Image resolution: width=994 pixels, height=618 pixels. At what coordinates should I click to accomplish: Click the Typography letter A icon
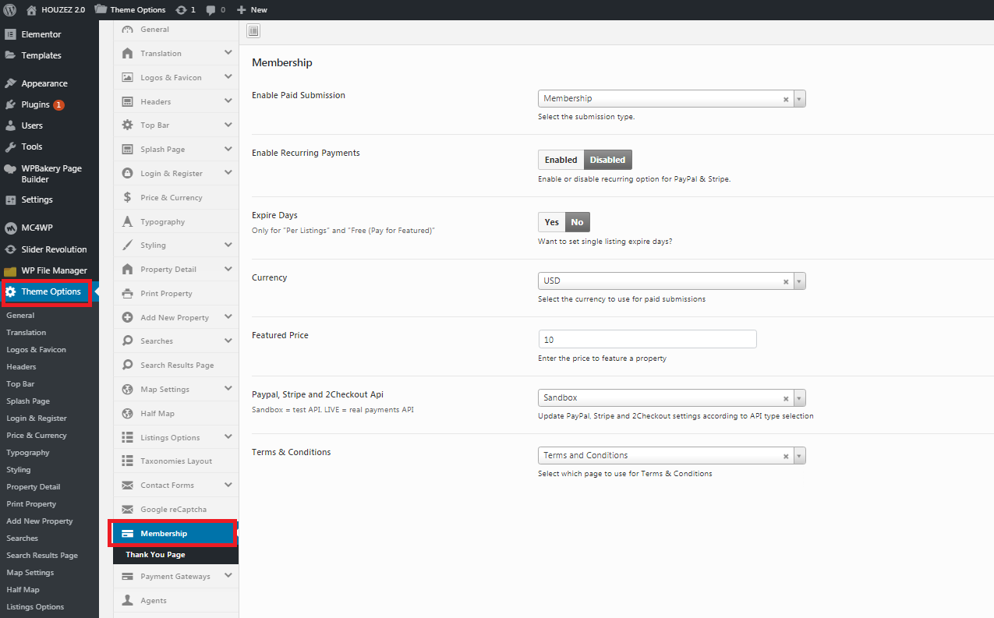127,221
